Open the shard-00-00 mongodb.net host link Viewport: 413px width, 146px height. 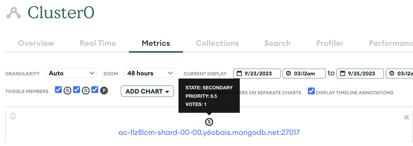click(x=209, y=132)
